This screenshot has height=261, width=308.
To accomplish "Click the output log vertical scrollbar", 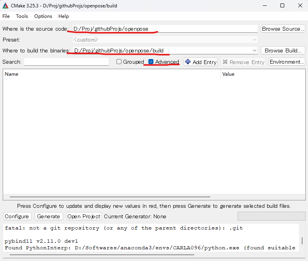I will coord(302,241).
